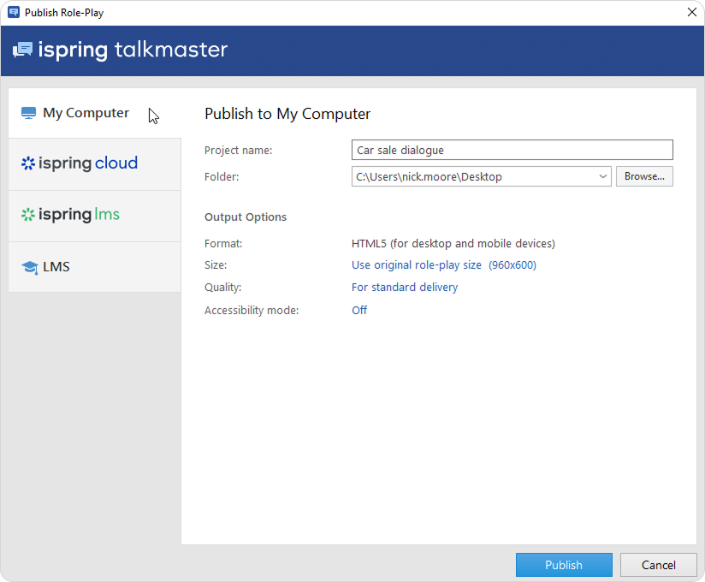The height and width of the screenshot is (582, 705).
Task: Toggle Accessibility mode 'Off' link
Action: click(x=359, y=311)
